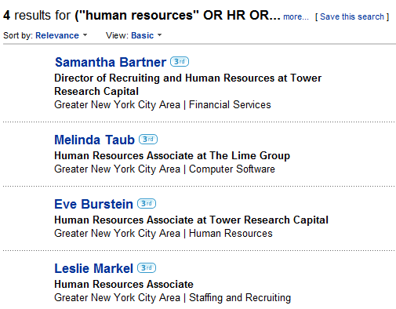Image resolution: width=396 pixels, height=309 pixels.
Task: Open Melinda Taub's profile
Action: (x=94, y=140)
